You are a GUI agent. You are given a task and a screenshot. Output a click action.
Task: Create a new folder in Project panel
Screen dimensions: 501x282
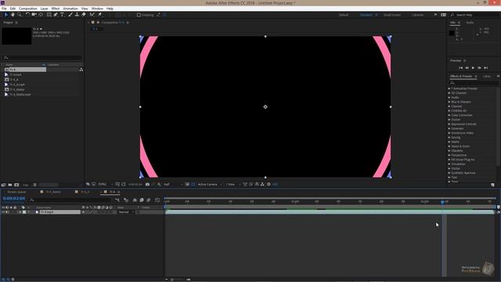click(10, 185)
